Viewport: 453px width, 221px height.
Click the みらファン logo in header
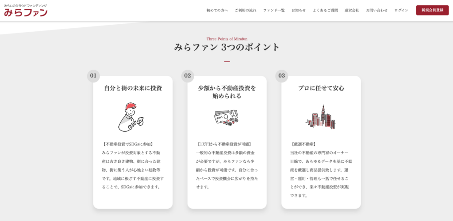coord(26,11)
